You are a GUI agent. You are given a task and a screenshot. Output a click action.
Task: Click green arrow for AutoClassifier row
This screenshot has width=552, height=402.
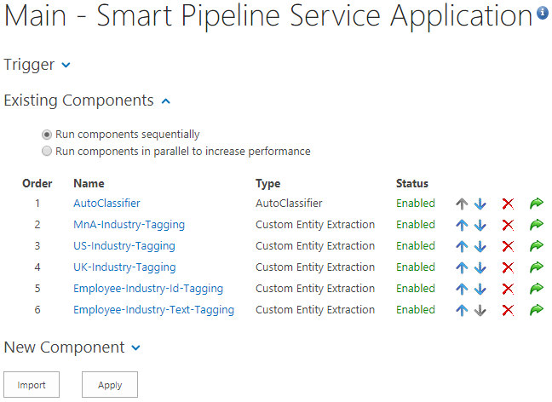536,204
